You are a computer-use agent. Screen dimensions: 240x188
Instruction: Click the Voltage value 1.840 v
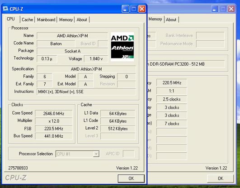[96, 58]
